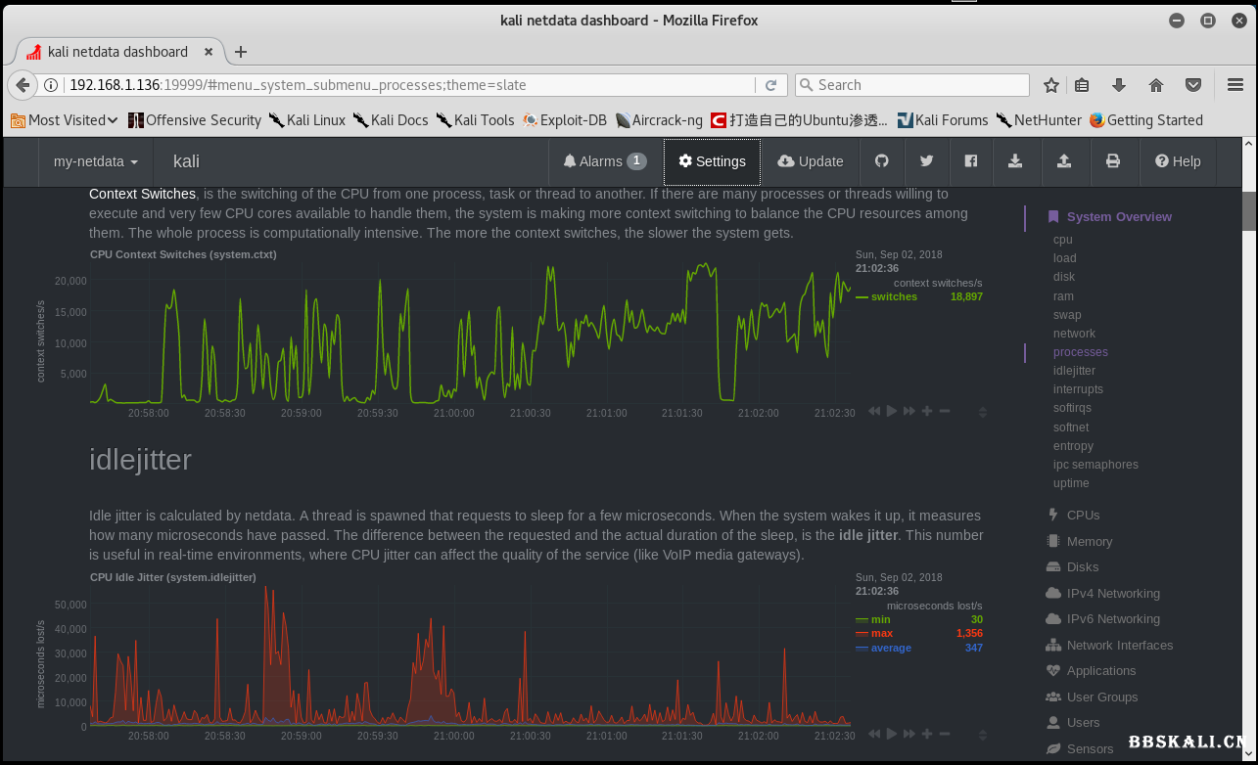Click the Update button in the navbar

810,161
